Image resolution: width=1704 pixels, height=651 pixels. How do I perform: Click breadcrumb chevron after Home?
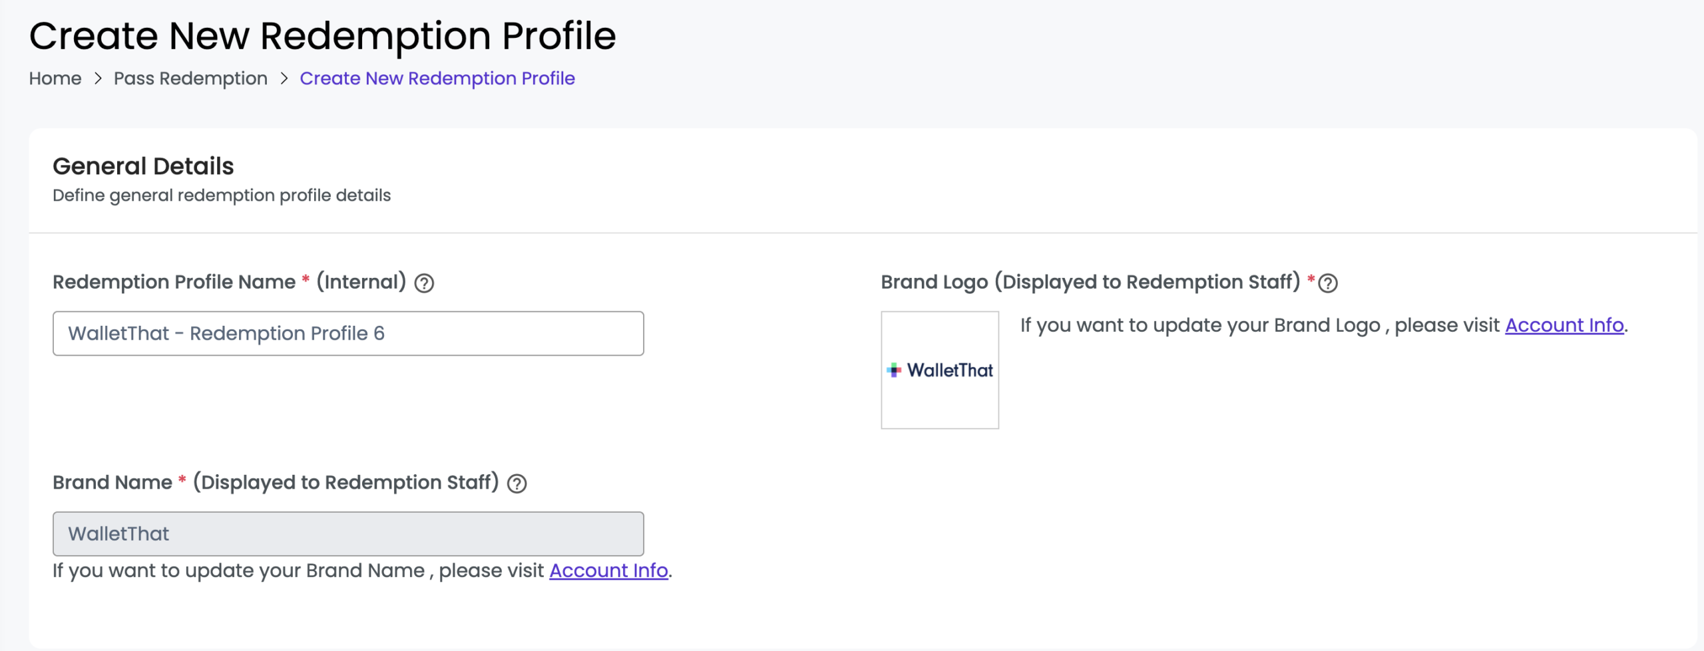98,78
